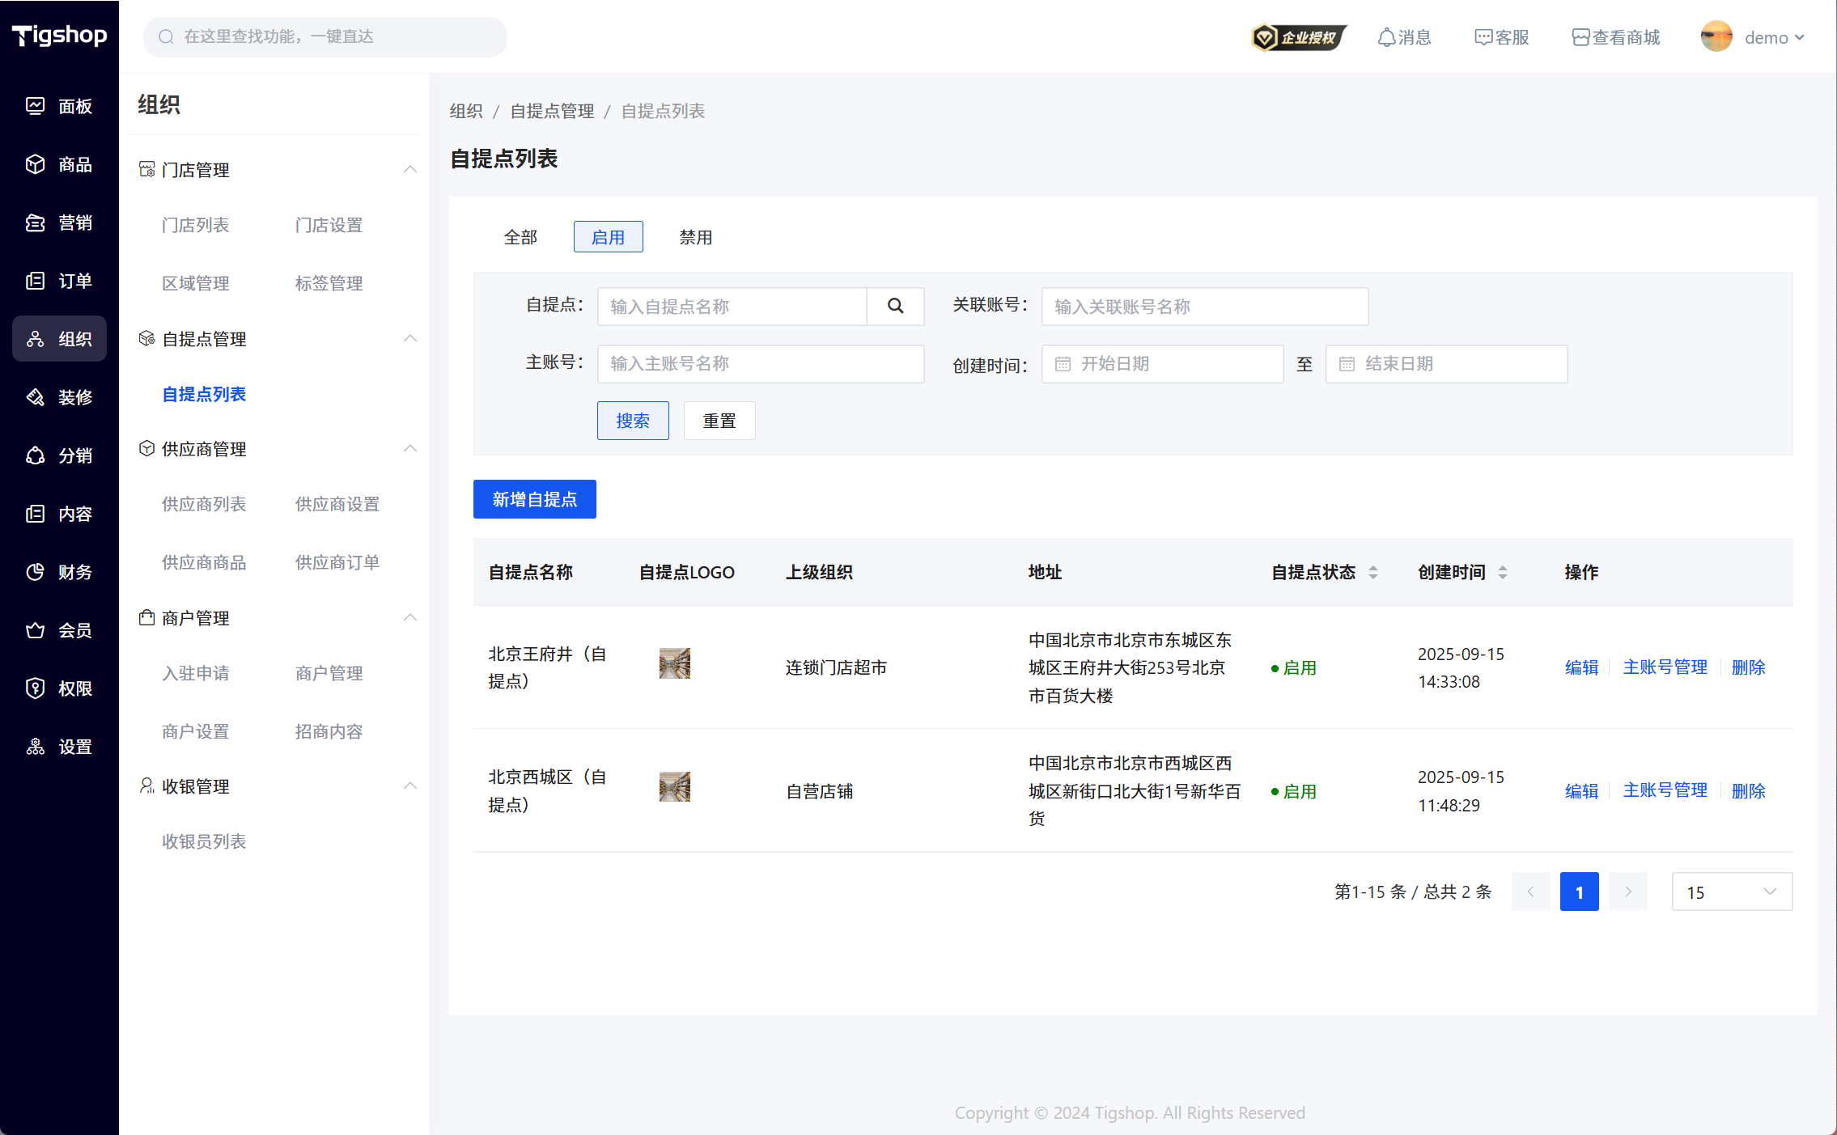Screen dimensions: 1837x1135
Task: Collapse the 供应商管理 section chevron
Action: (x=410, y=448)
